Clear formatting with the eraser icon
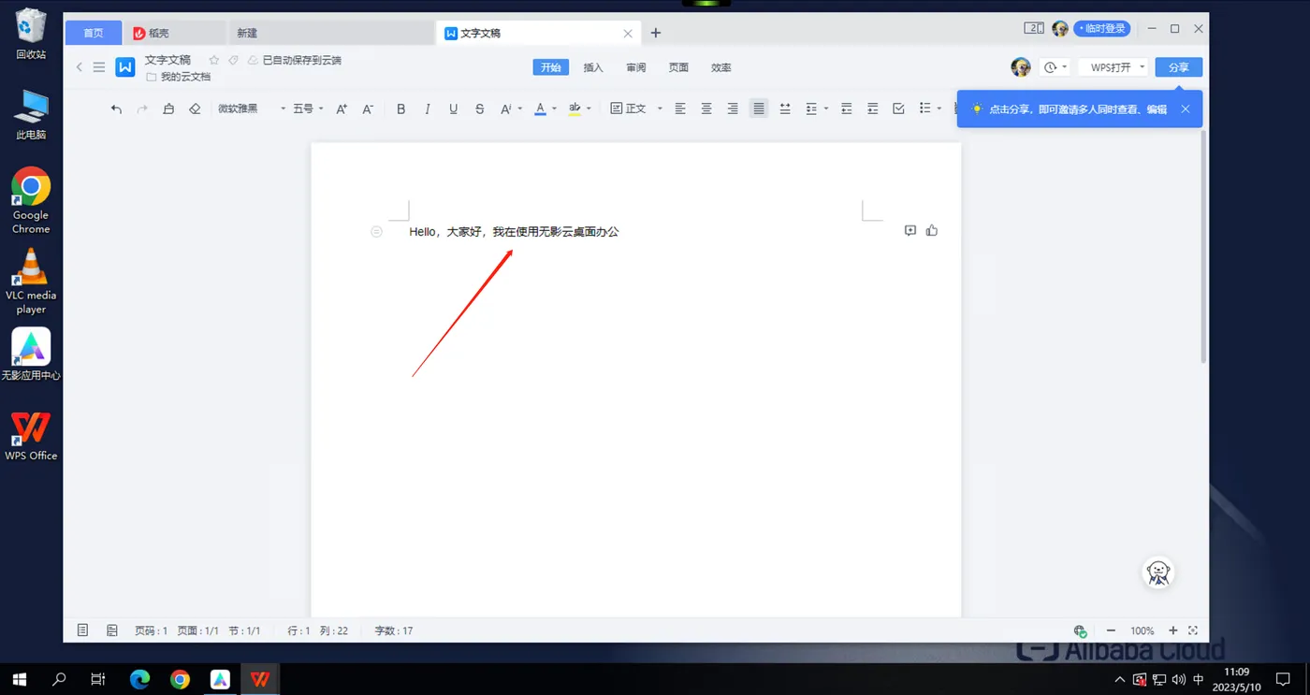 tap(195, 109)
